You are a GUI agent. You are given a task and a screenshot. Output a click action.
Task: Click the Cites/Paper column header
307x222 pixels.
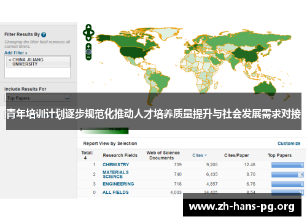[x=236, y=155]
